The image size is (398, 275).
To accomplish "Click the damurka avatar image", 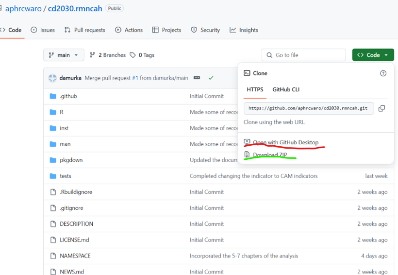I will (52, 78).
